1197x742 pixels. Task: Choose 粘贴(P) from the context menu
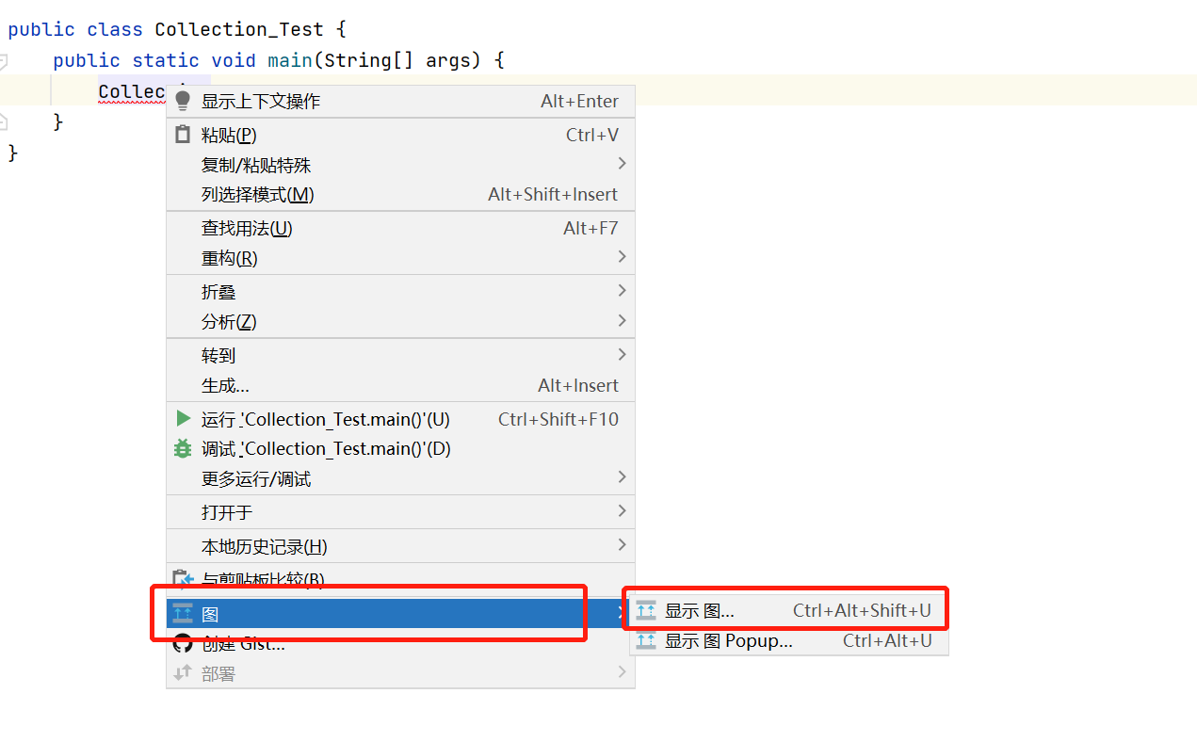(x=400, y=135)
